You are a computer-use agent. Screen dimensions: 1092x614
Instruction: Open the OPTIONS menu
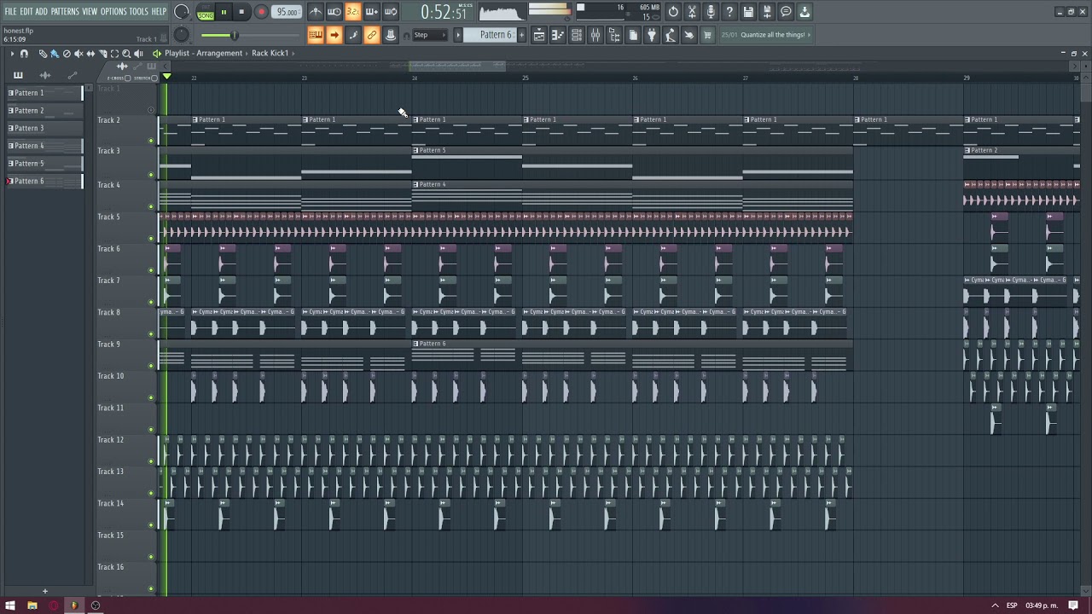[x=113, y=12]
